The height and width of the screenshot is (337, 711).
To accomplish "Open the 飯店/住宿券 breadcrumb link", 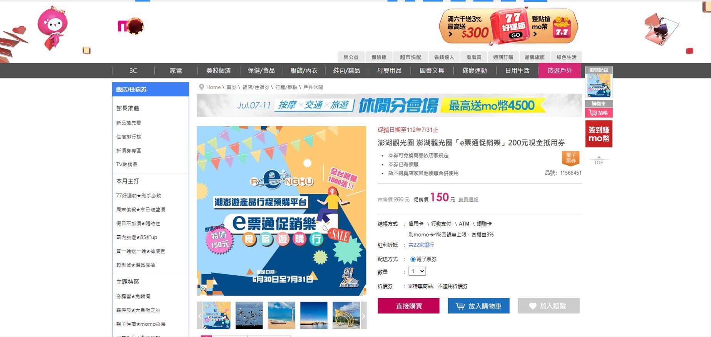I will pos(256,87).
